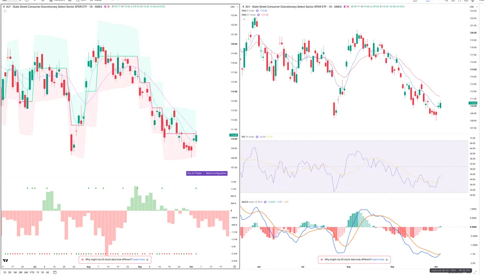The height and width of the screenshot is (275, 484).
Task: Click the right chart's XLY symbol title
Action: (x=294, y=7)
